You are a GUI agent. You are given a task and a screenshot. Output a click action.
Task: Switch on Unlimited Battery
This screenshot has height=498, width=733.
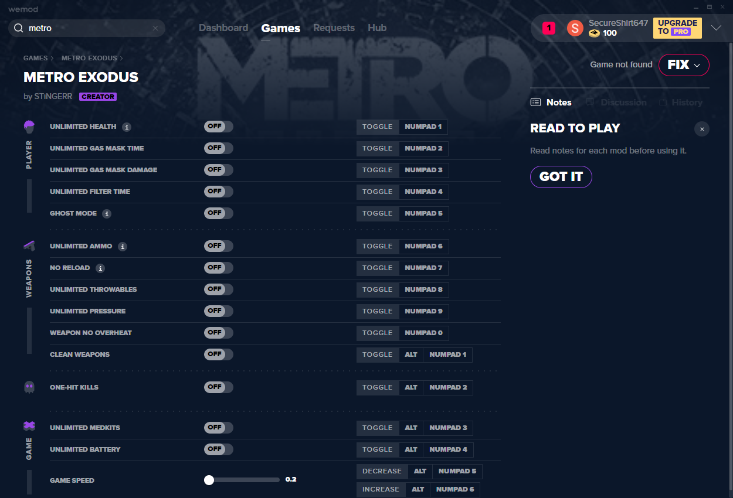(x=219, y=449)
